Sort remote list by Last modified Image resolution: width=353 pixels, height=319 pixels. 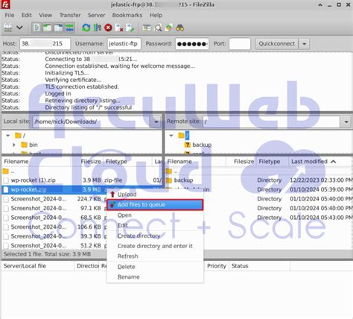click(314, 162)
